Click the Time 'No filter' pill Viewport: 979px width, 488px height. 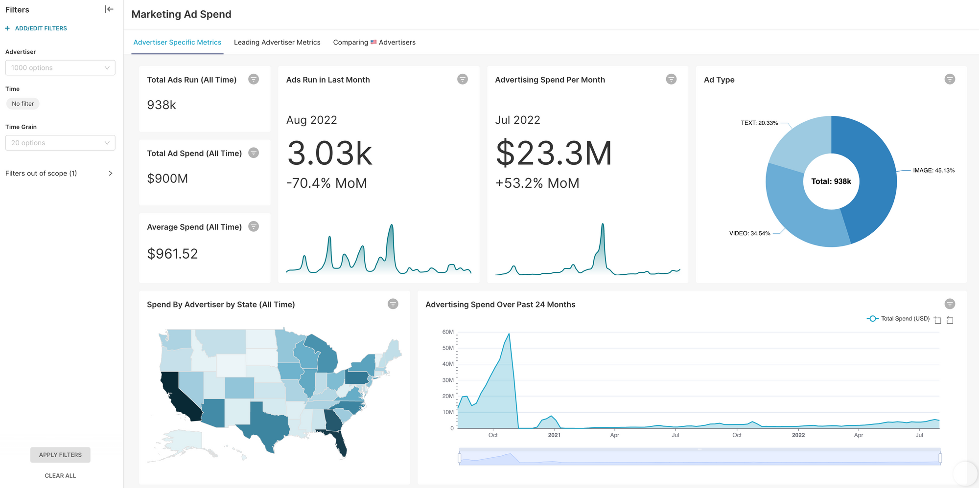click(23, 104)
